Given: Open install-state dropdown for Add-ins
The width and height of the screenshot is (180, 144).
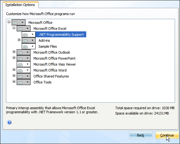Looking at the screenshot, I should tap(29, 40).
